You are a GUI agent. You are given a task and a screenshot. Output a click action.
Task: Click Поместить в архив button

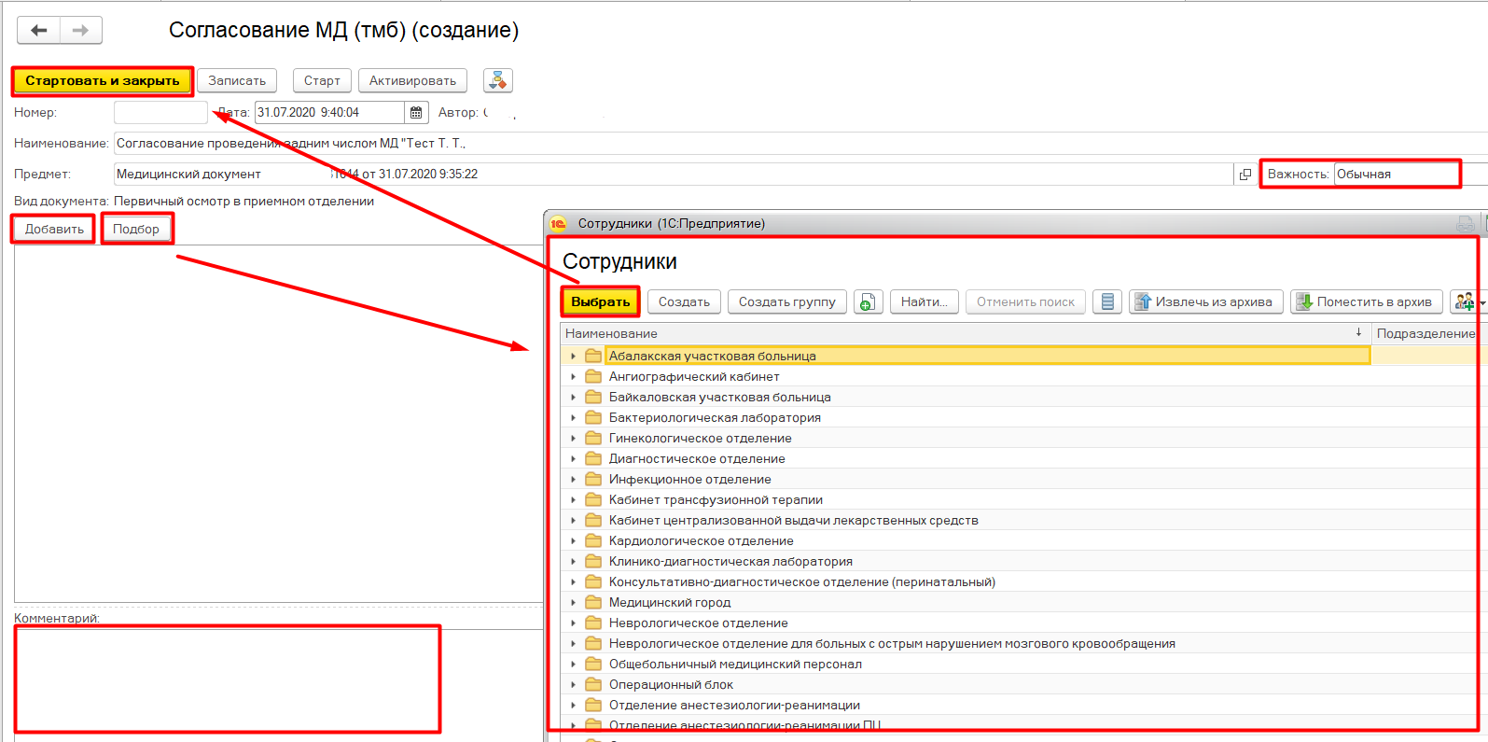click(1367, 301)
